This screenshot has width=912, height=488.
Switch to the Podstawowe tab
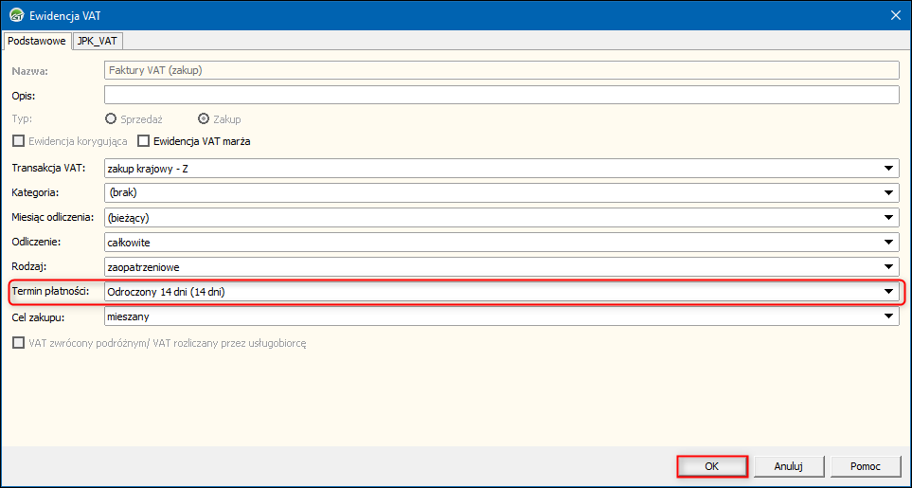coord(37,42)
